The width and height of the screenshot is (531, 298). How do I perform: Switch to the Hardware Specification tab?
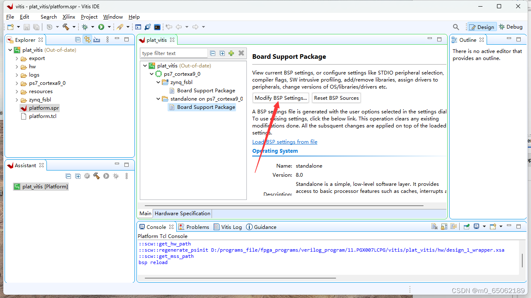pos(182,213)
